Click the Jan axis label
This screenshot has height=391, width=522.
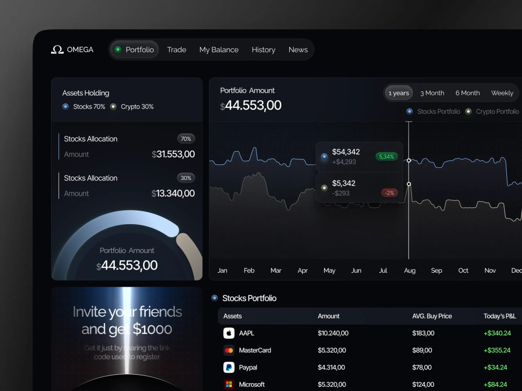(x=222, y=270)
